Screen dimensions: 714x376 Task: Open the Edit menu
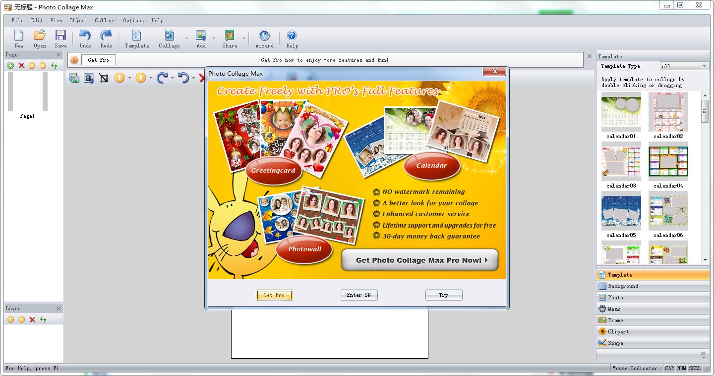tap(37, 20)
